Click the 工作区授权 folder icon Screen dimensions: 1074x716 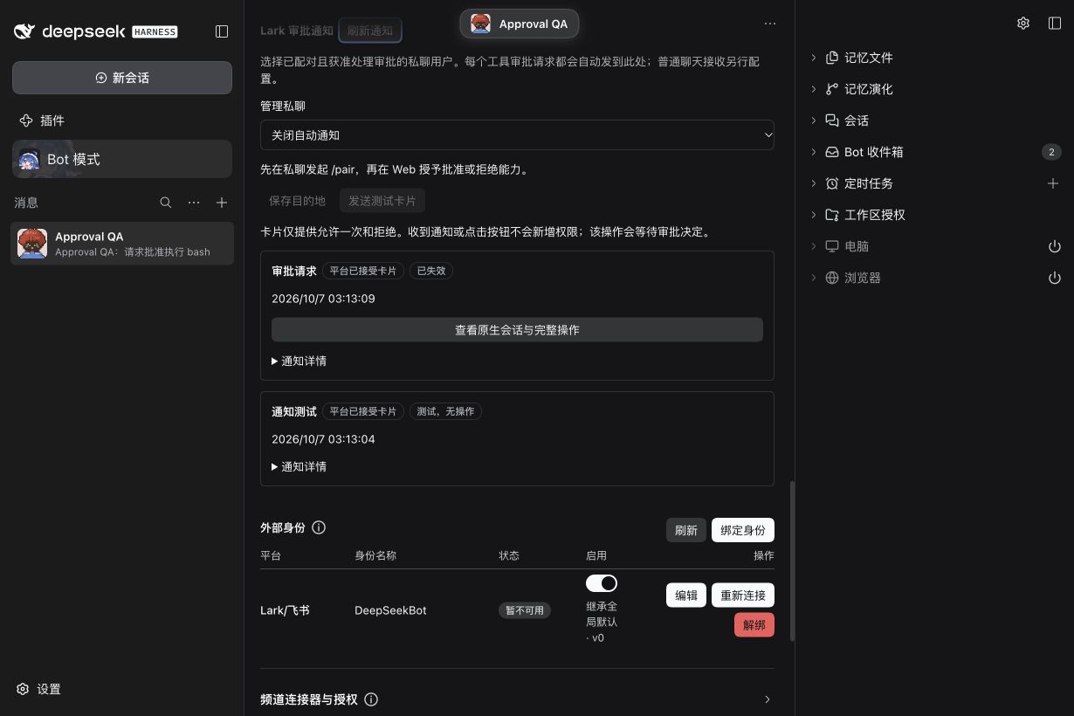coord(832,215)
